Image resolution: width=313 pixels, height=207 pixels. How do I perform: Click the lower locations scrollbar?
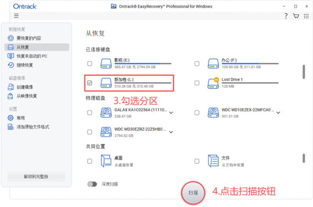coord(304,158)
